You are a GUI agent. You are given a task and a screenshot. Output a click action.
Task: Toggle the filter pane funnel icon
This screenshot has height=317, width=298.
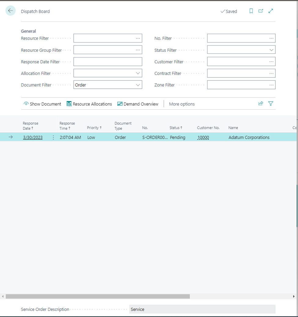click(x=270, y=103)
